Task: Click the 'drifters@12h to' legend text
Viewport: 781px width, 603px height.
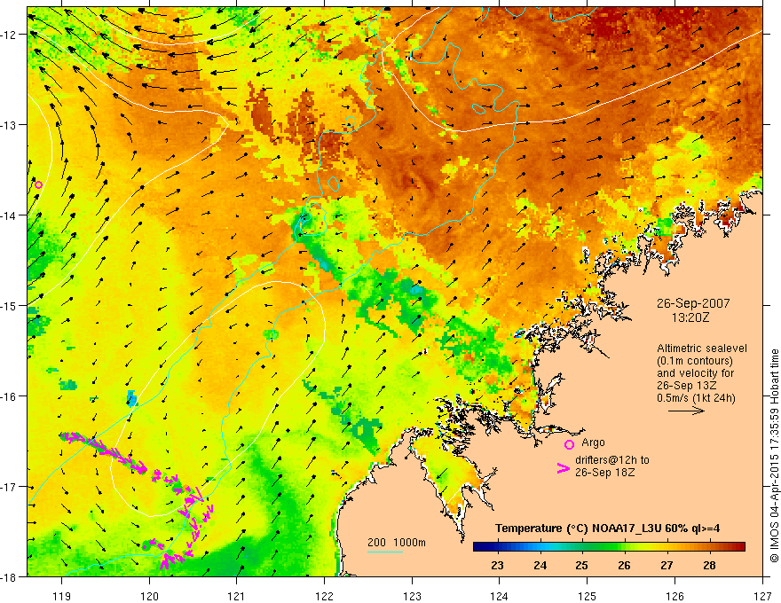Action: coord(612,459)
